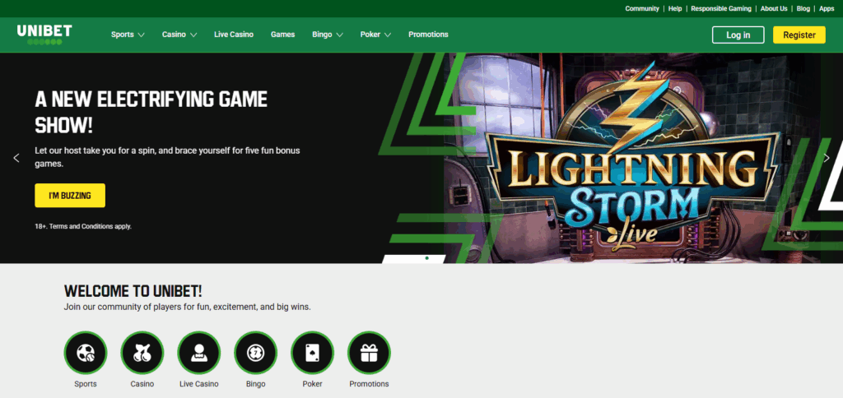Click the 'Promotions' label under gift icon

pos(369,384)
